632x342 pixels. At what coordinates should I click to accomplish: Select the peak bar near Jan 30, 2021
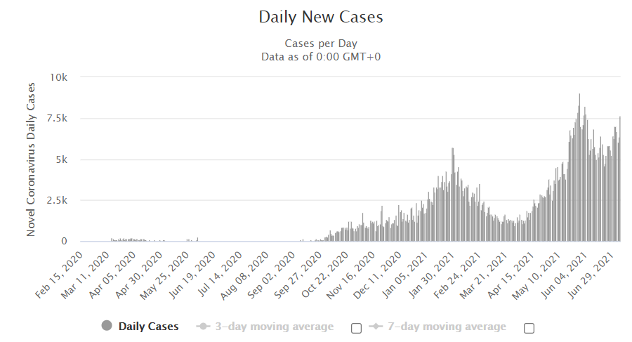click(453, 195)
